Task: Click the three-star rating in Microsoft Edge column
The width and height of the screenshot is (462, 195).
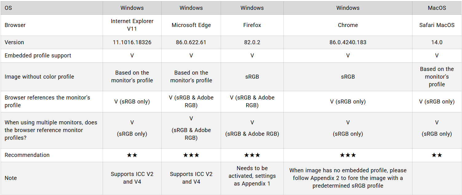Action: point(191,155)
